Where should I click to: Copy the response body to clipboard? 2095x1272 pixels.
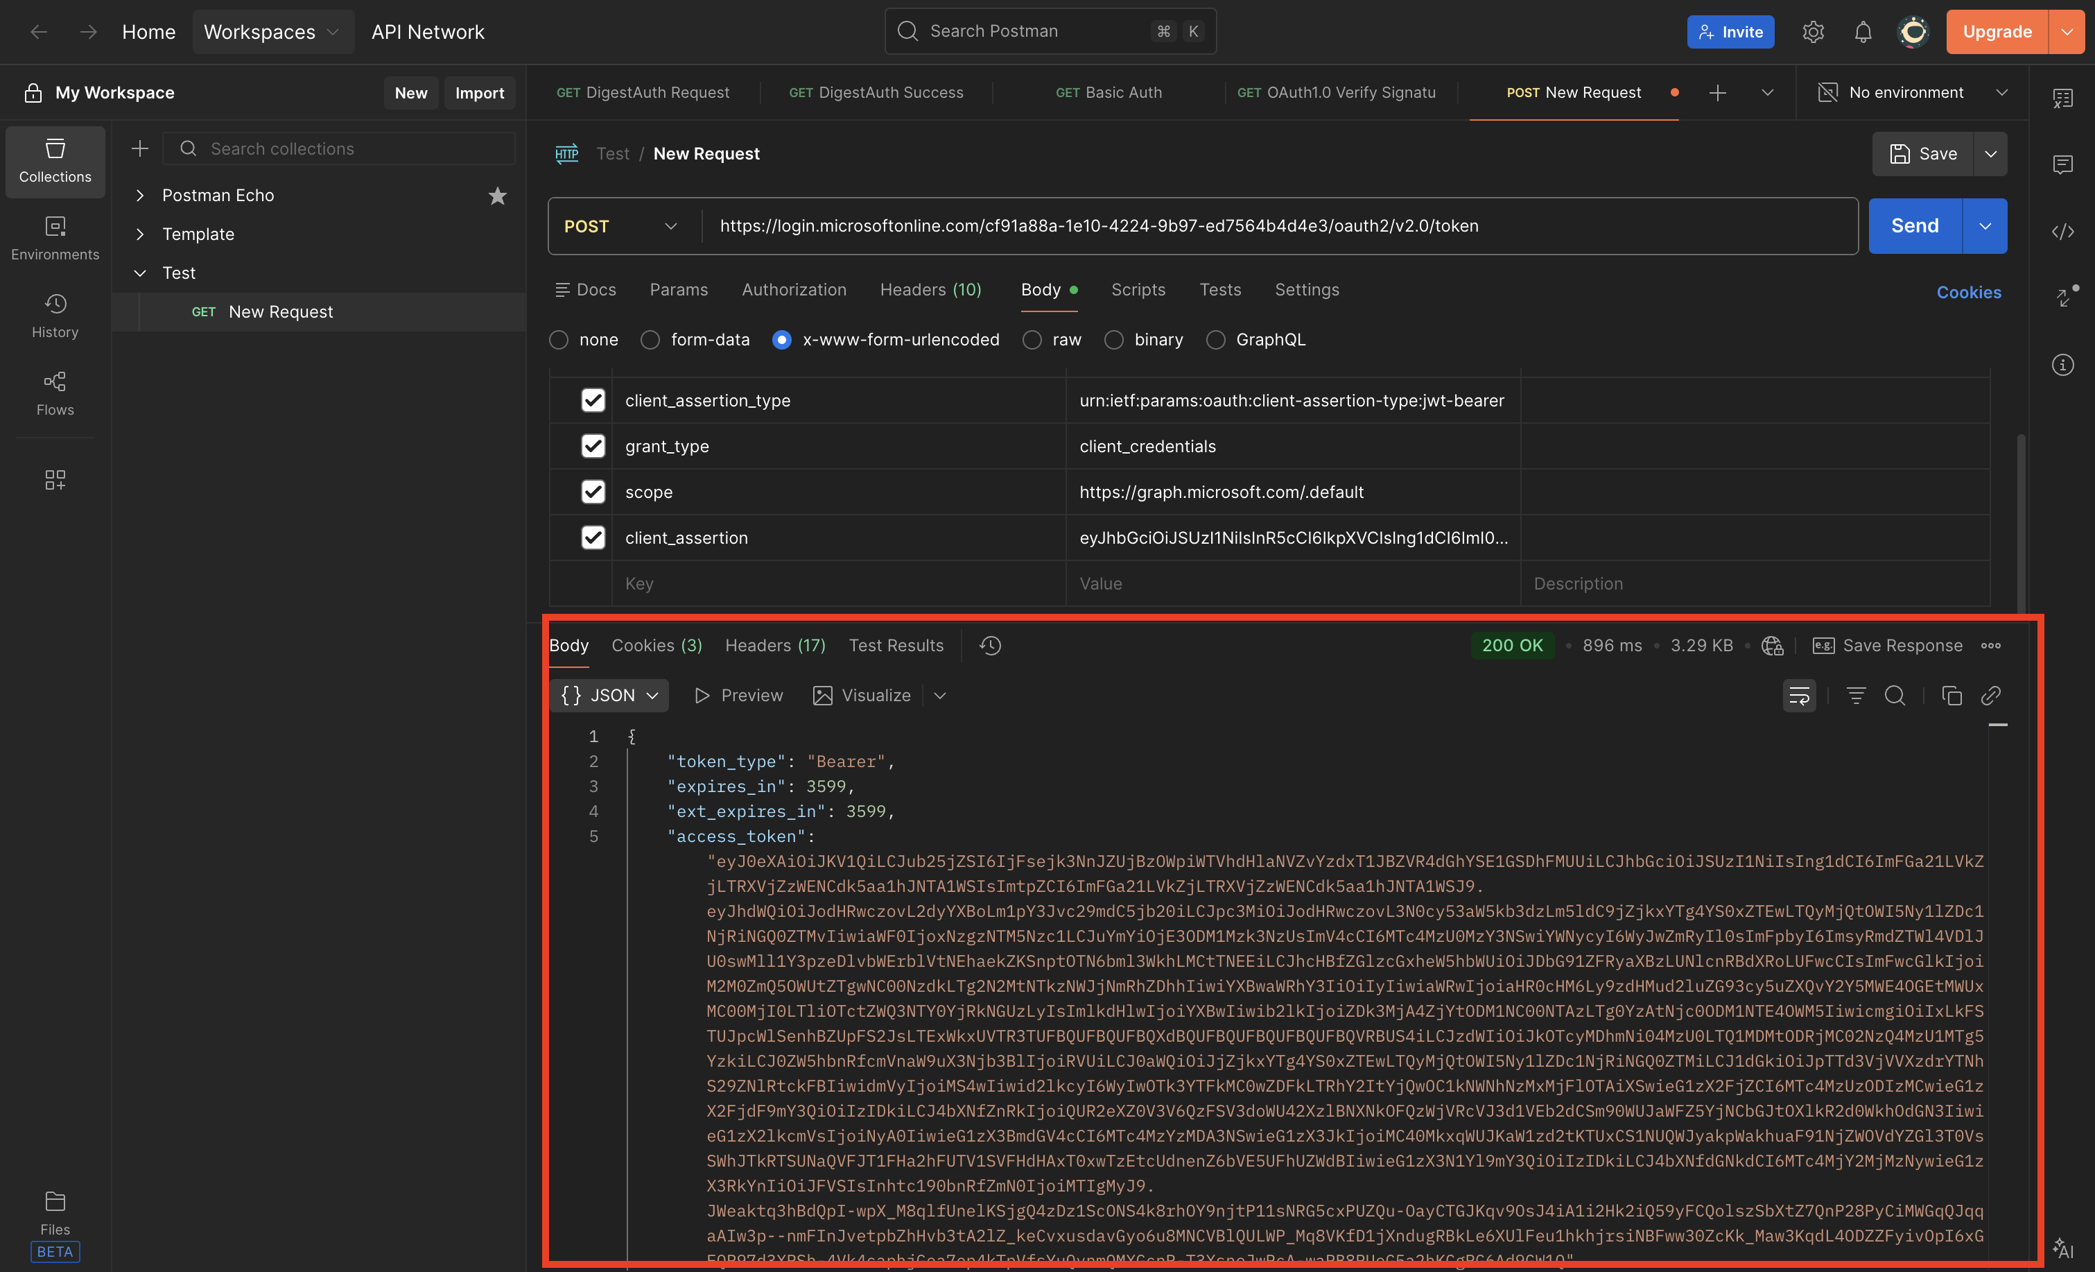coord(1952,695)
